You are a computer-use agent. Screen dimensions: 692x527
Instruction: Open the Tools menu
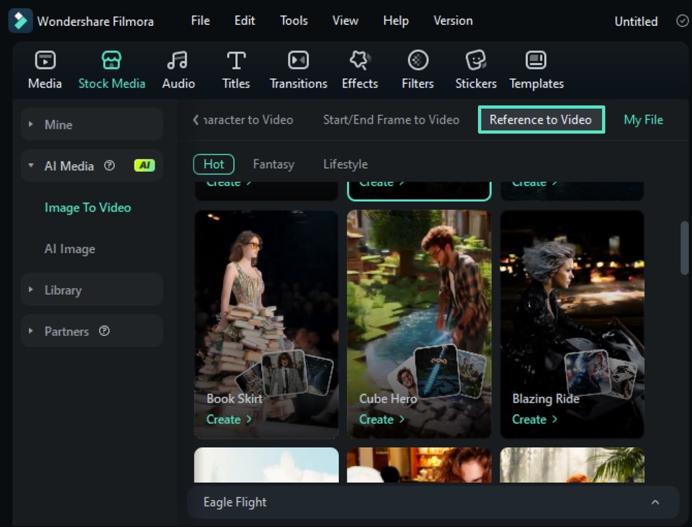click(x=294, y=21)
